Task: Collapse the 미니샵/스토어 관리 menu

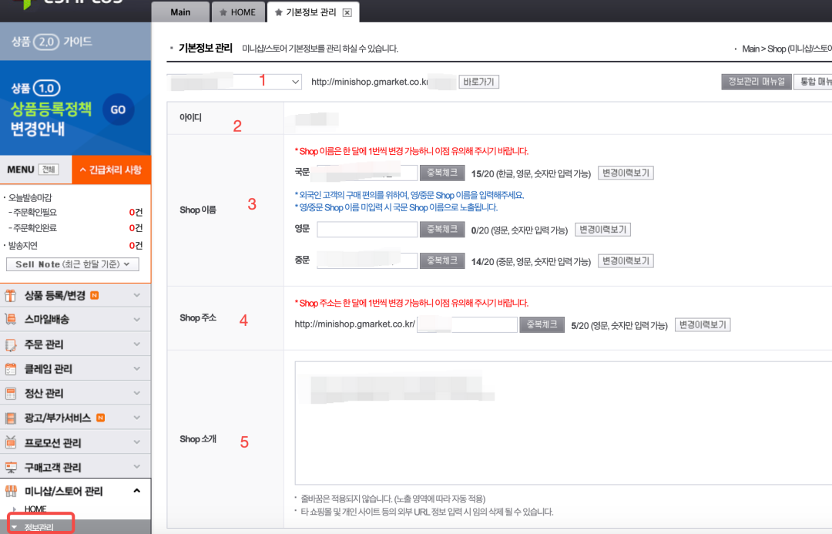Action: coord(136,491)
